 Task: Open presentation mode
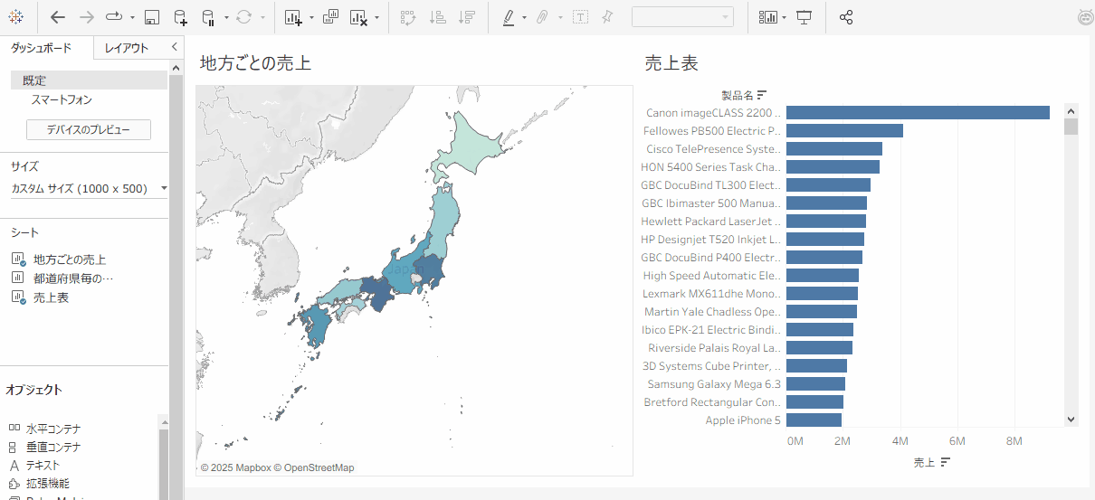(x=804, y=17)
